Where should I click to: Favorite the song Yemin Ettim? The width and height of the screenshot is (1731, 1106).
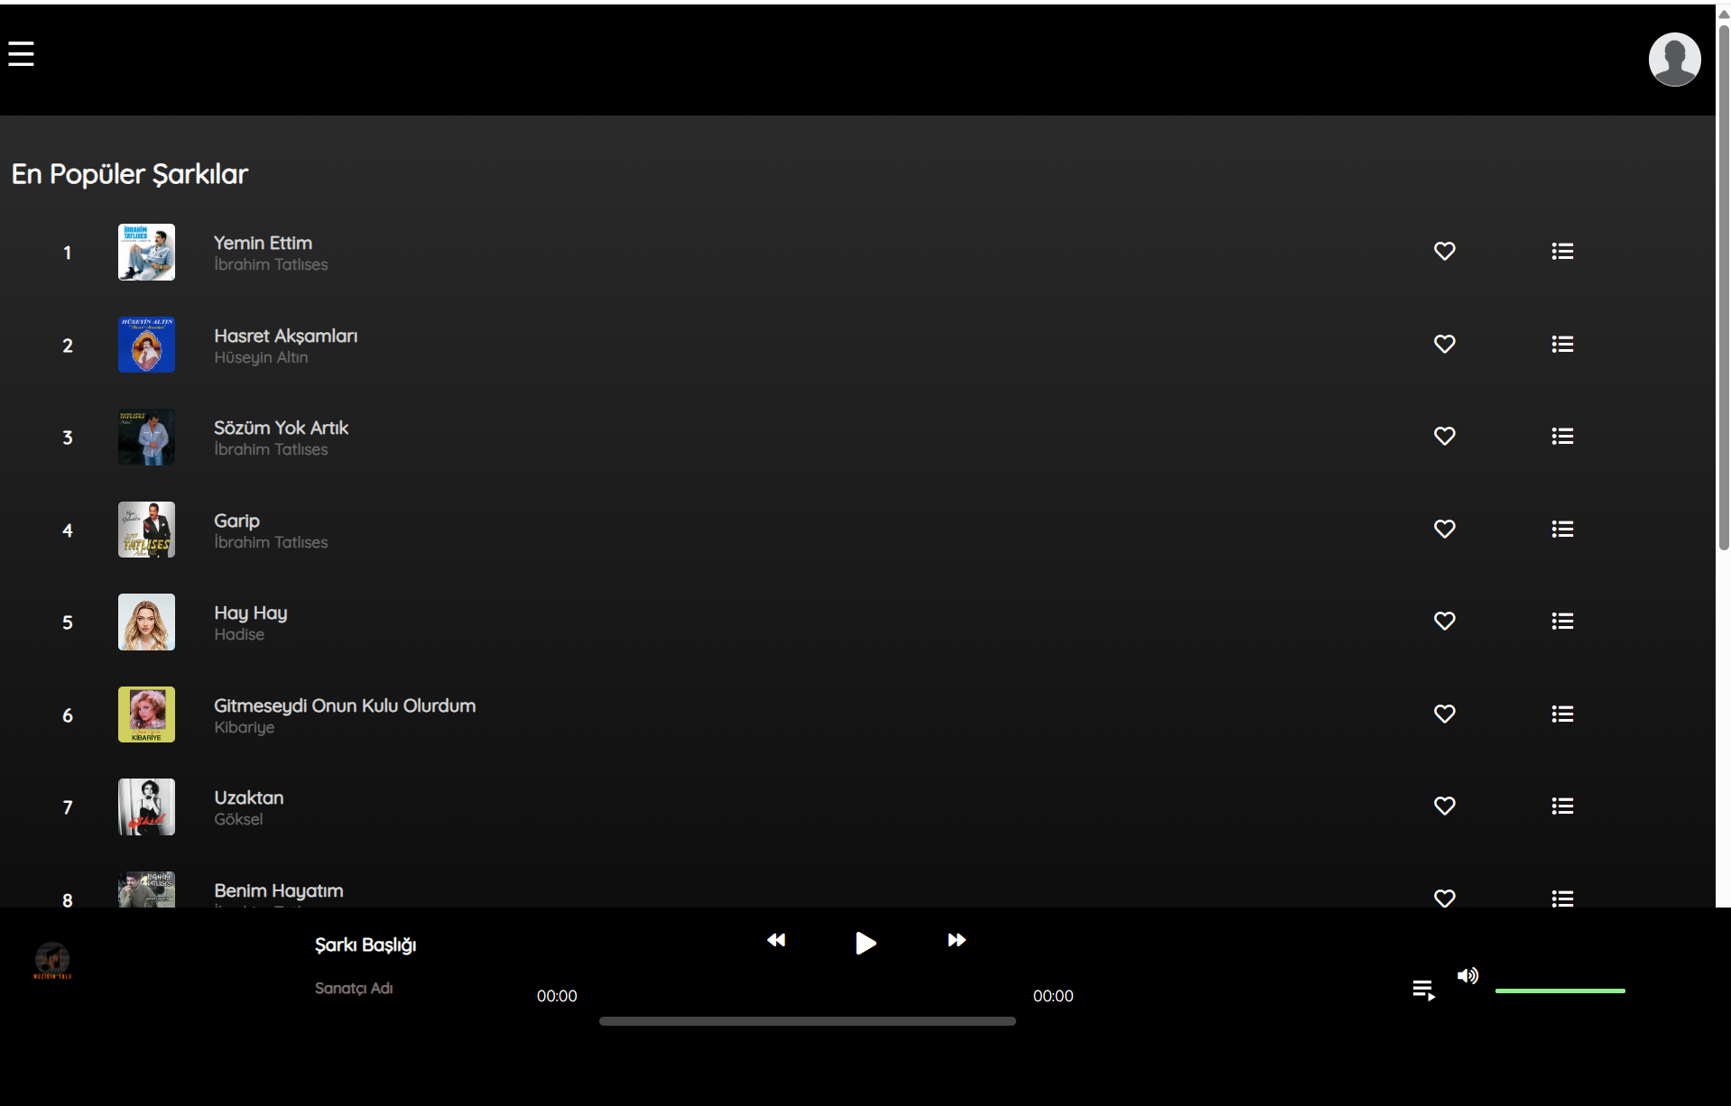click(x=1444, y=252)
